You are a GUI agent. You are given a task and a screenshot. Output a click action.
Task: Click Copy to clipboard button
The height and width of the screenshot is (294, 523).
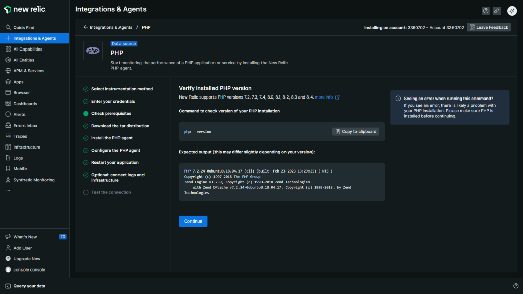tap(355, 132)
